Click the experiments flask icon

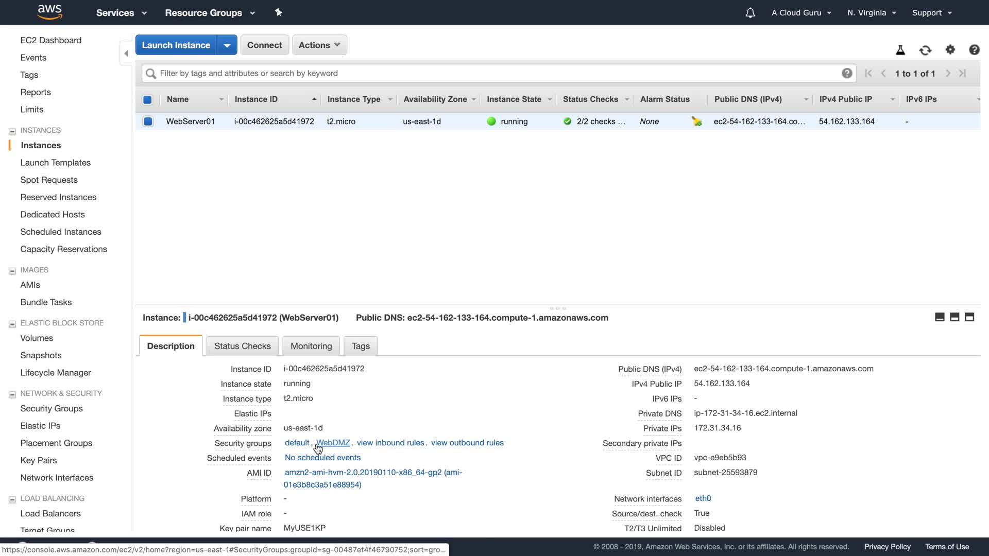point(900,50)
